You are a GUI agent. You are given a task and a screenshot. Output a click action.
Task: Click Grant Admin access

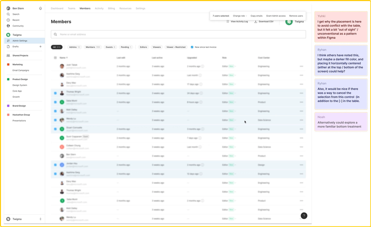tap(276, 16)
